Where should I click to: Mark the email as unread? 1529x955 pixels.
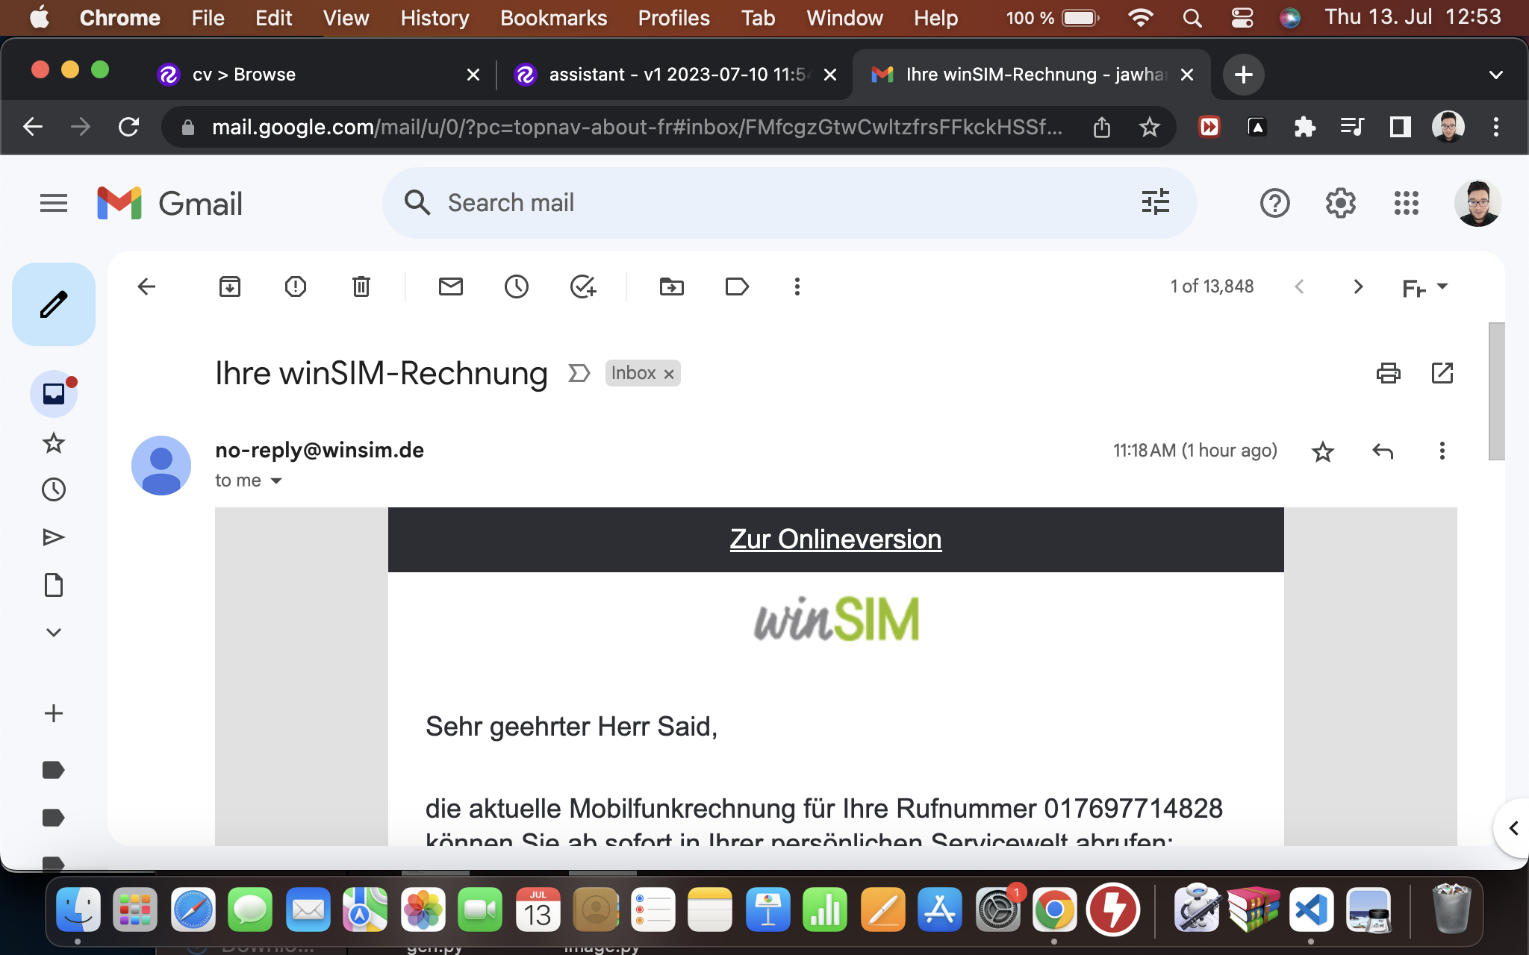pyautogui.click(x=450, y=286)
